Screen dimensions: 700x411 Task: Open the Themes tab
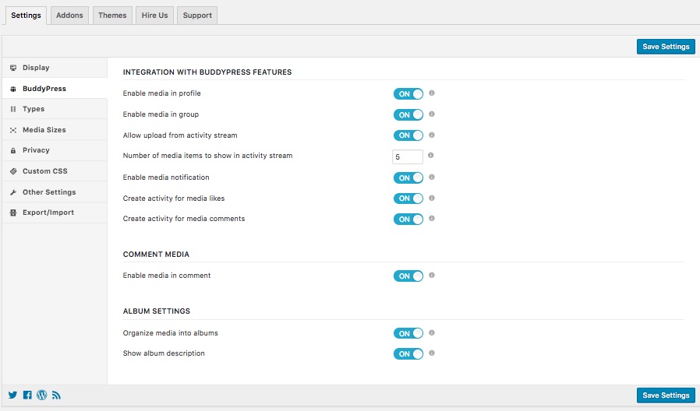pos(112,15)
